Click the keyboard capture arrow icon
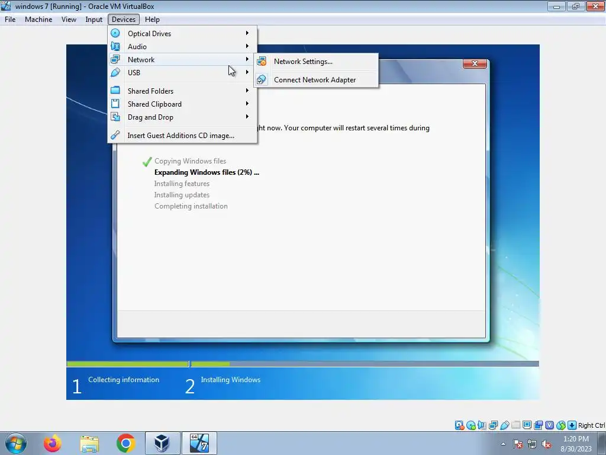 [x=572, y=425]
